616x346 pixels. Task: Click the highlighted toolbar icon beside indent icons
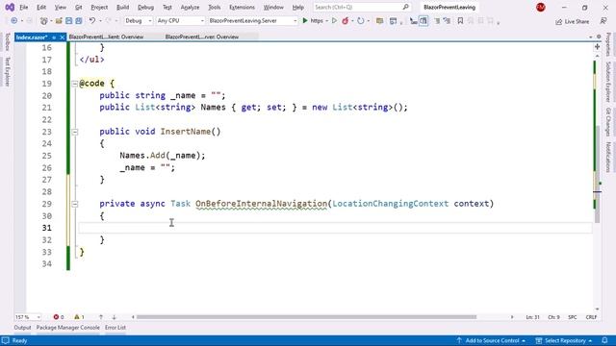coord(423,21)
